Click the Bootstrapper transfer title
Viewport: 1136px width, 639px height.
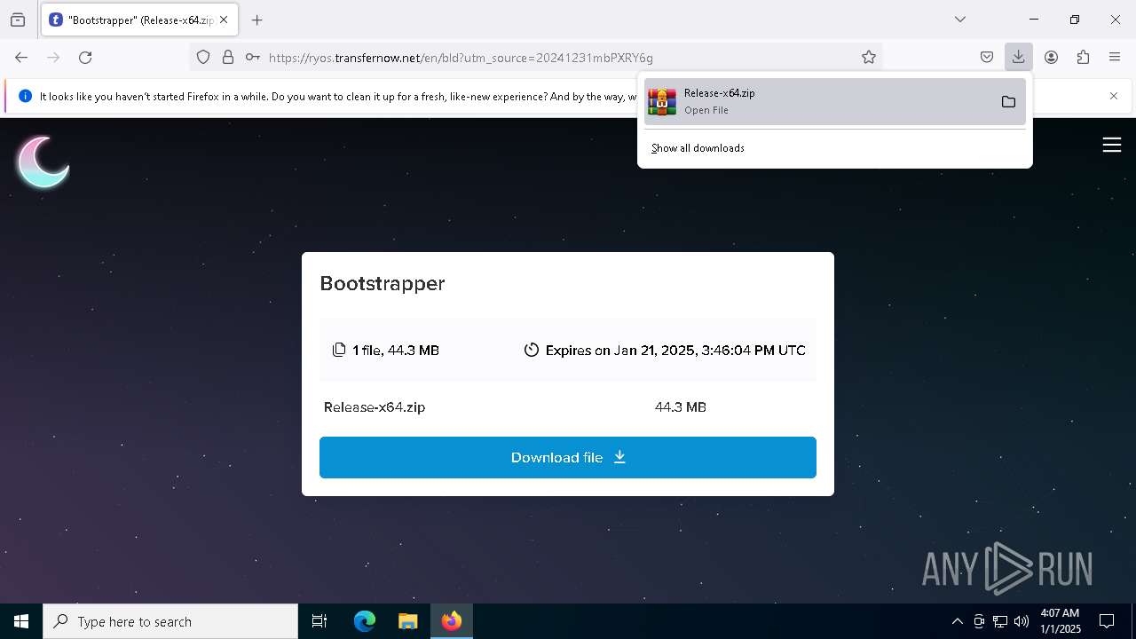pyautogui.click(x=383, y=283)
